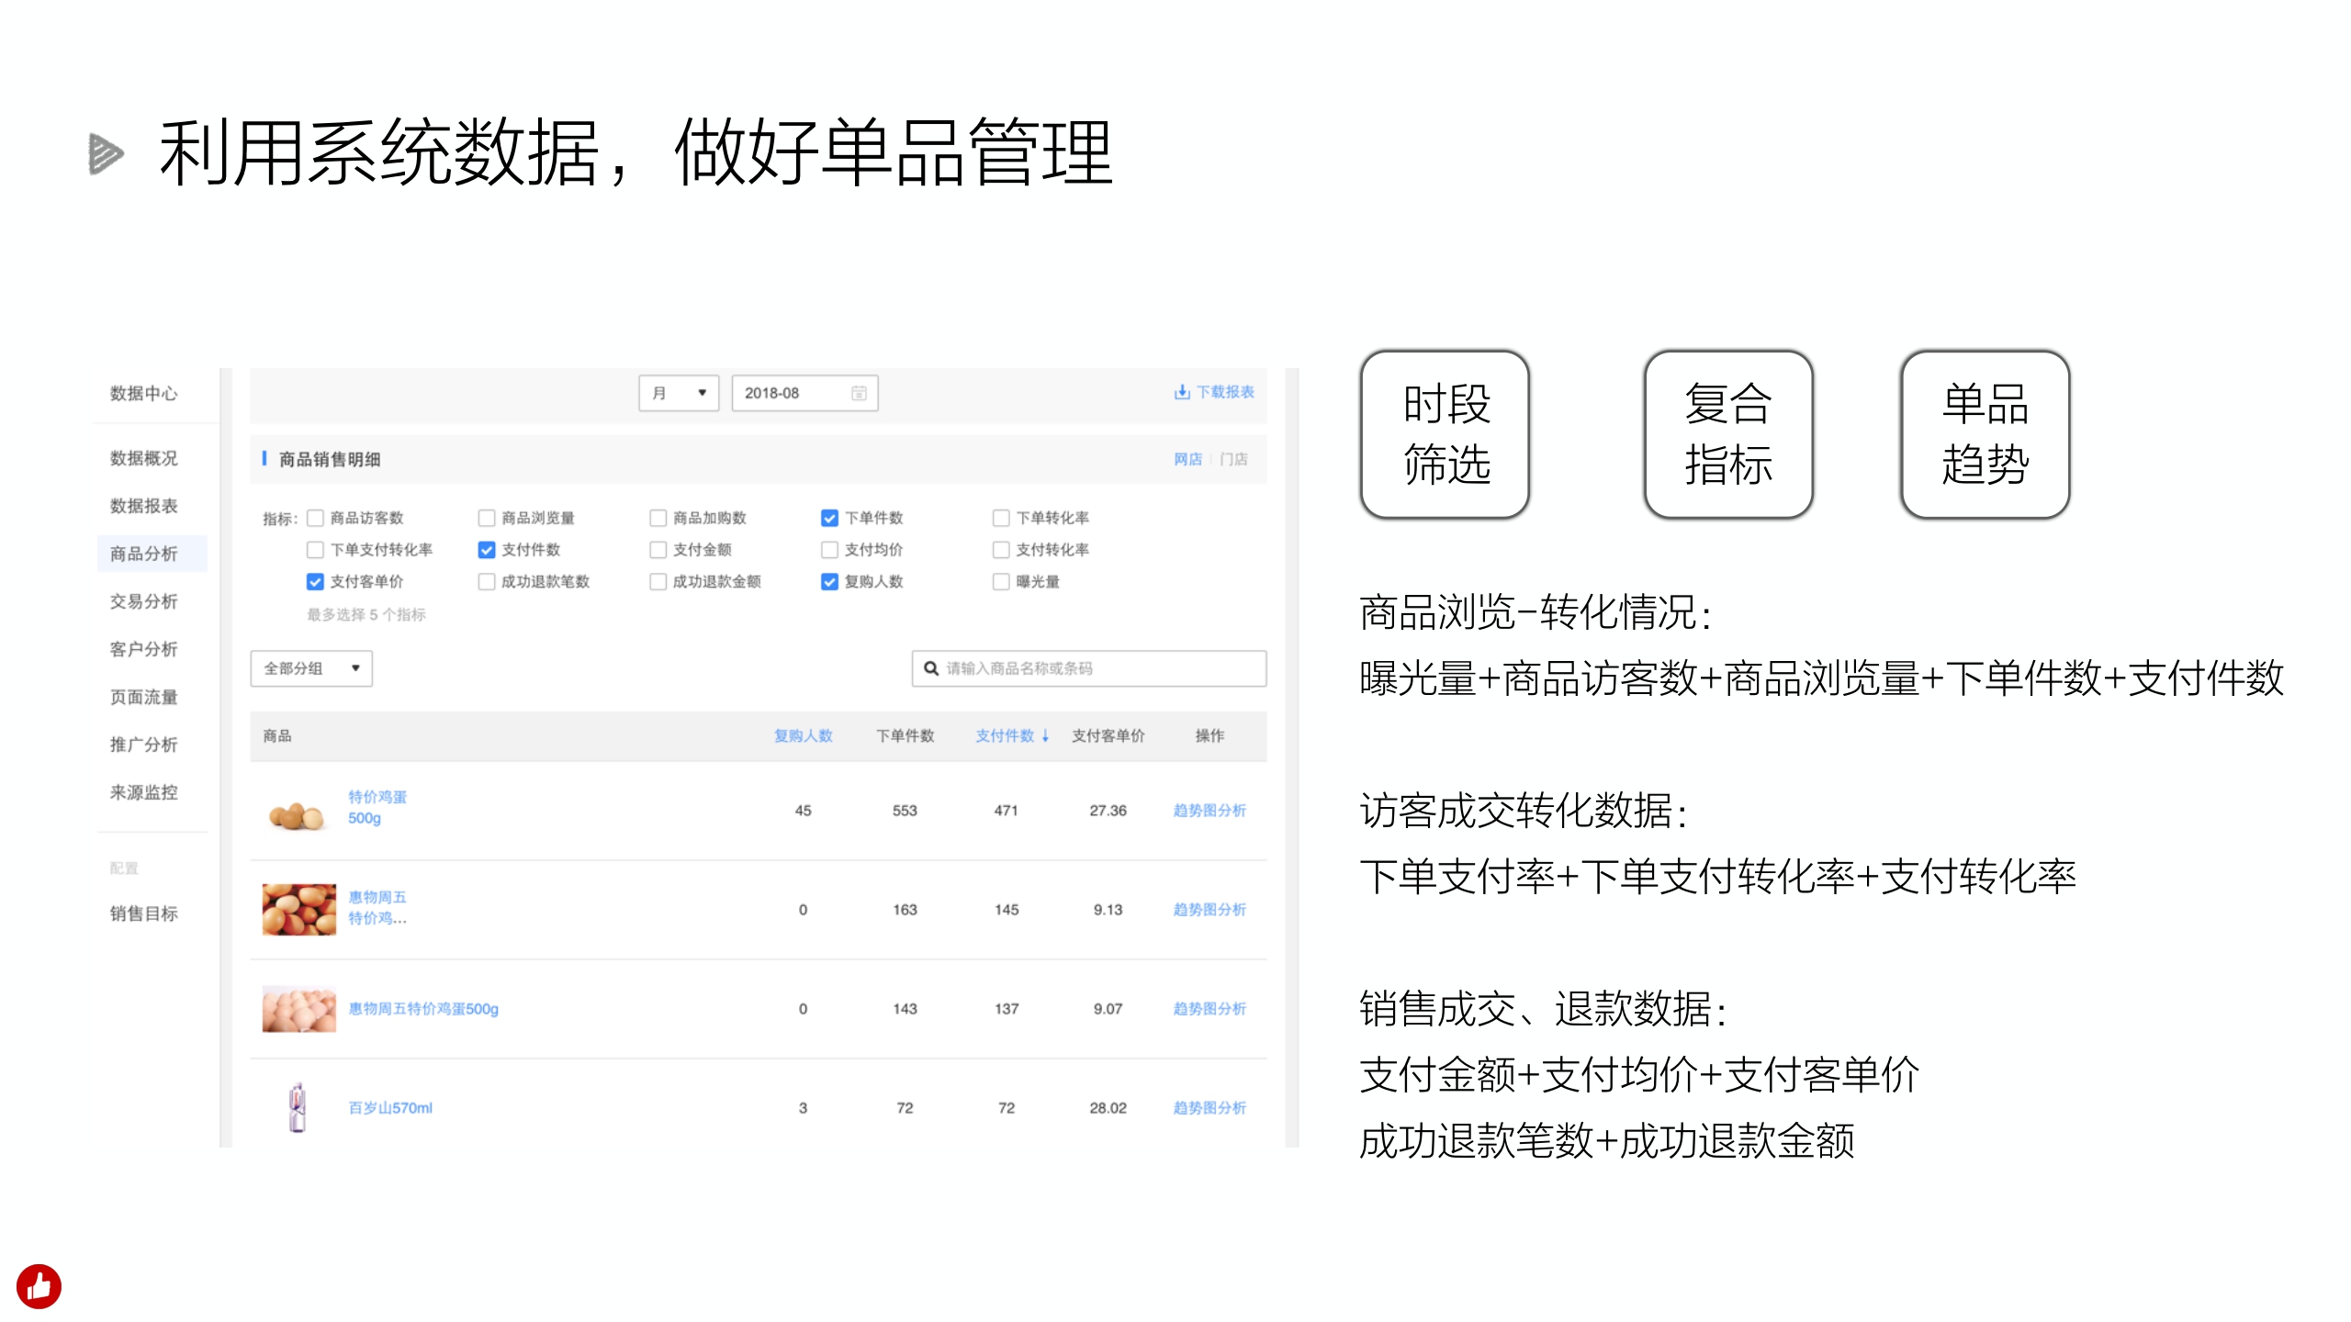Uncheck the 下单件数 checkbox

coord(828,517)
